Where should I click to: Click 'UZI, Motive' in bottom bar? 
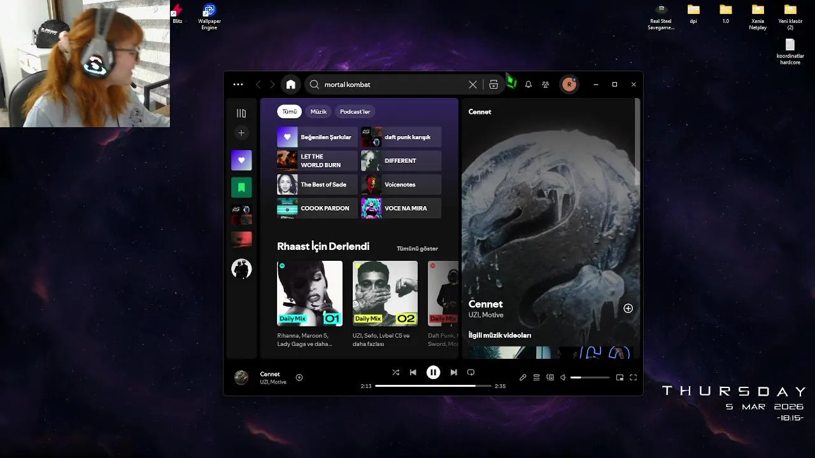[273, 382]
